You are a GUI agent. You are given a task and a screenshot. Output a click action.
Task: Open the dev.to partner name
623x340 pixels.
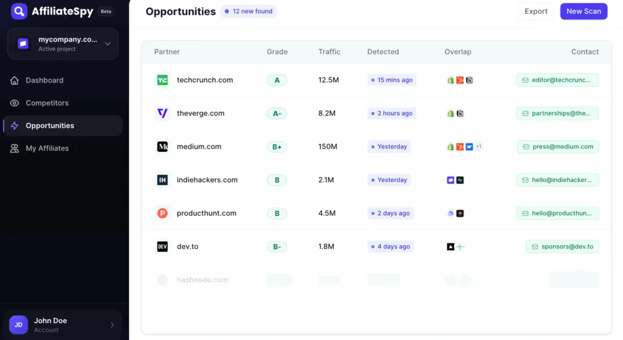[187, 246]
